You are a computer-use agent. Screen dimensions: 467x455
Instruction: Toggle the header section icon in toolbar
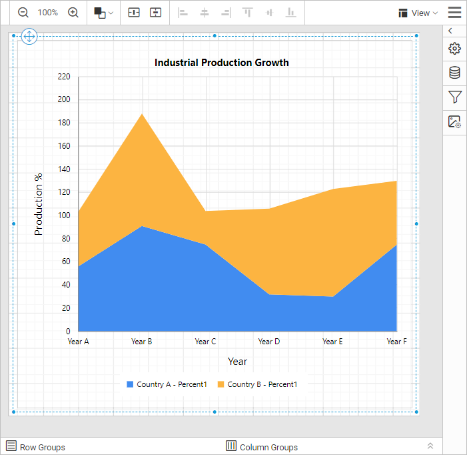(134, 13)
